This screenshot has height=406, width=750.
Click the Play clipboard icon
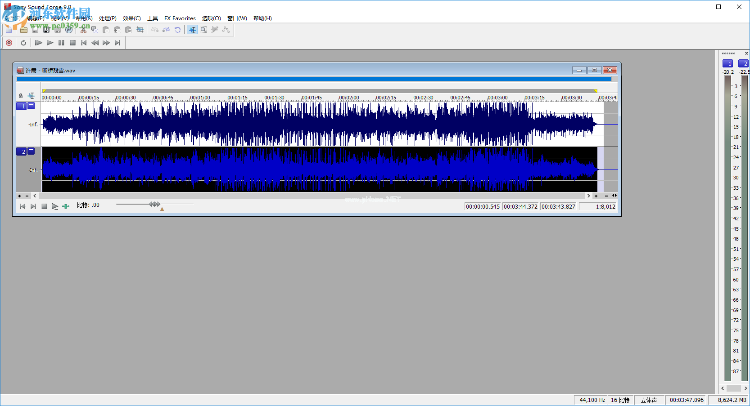click(128, 30)
